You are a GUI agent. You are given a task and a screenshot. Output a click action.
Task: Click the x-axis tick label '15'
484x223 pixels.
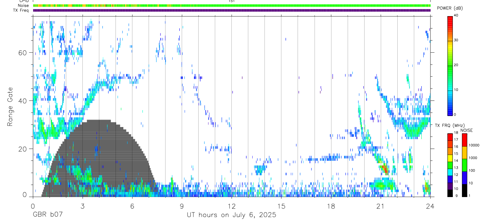point(281,206)
